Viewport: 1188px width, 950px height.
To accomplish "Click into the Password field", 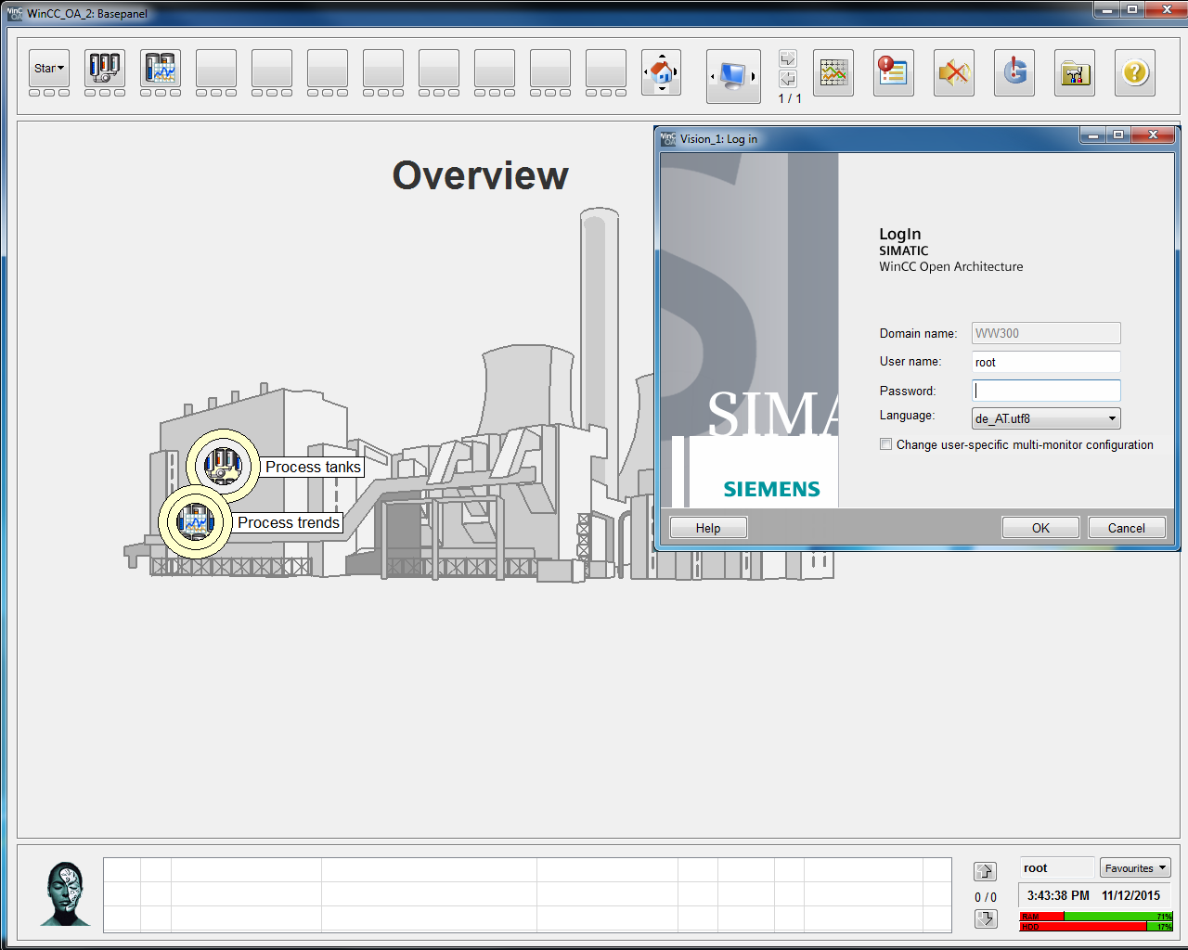I will pyautogui.click(x=1046, y=391).
